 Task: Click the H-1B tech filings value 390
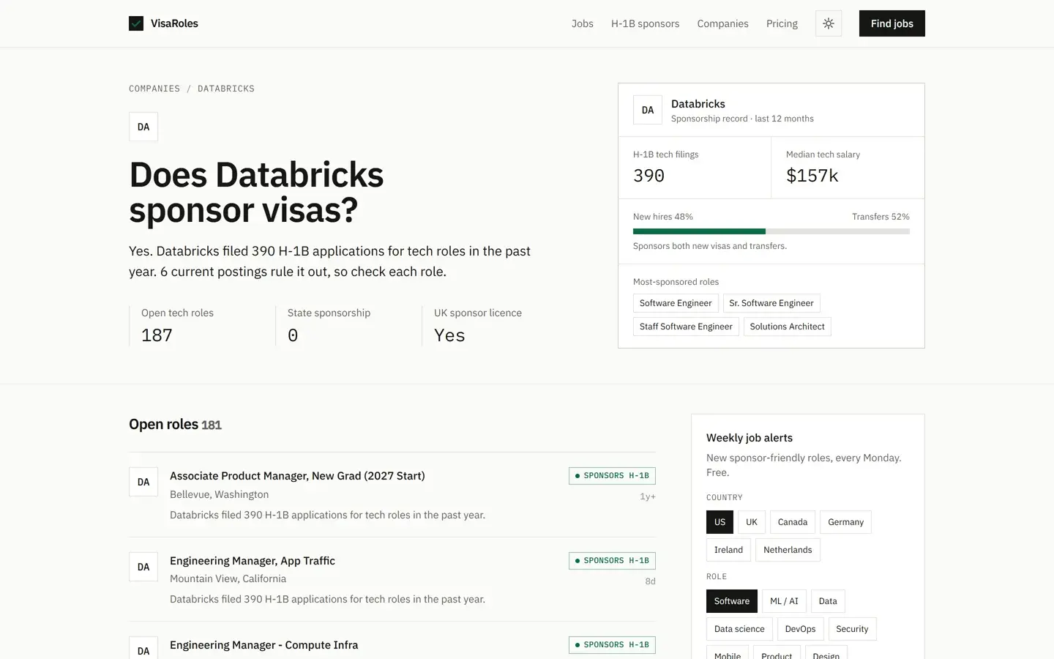click(649, 176)
